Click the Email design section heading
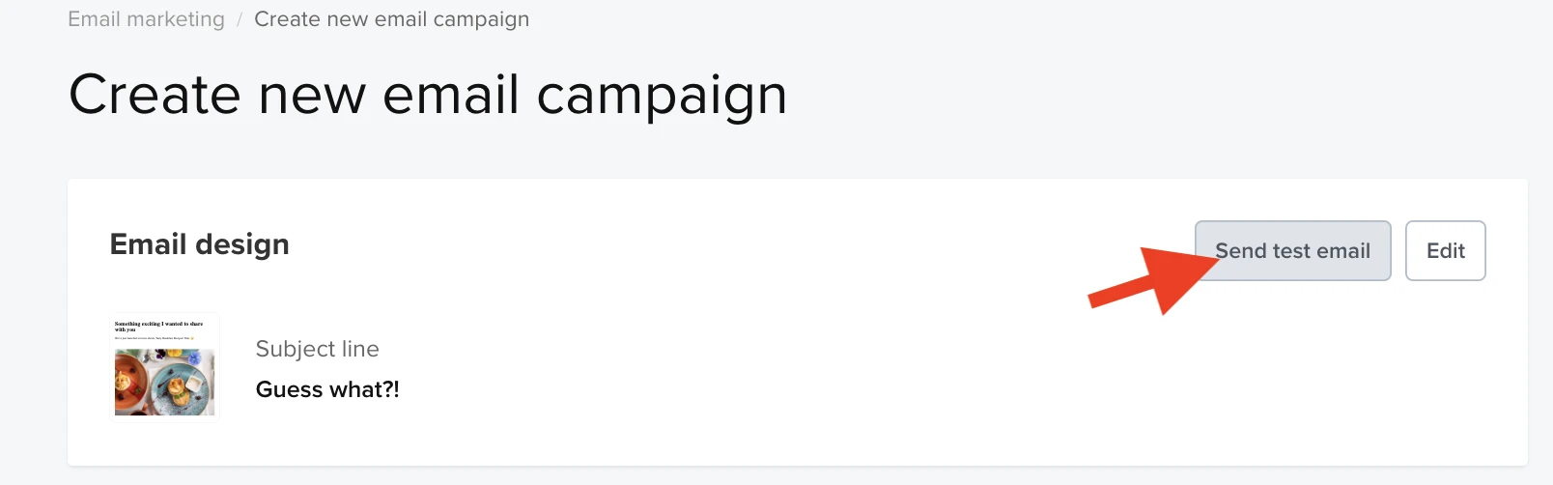 pos(199,244)
